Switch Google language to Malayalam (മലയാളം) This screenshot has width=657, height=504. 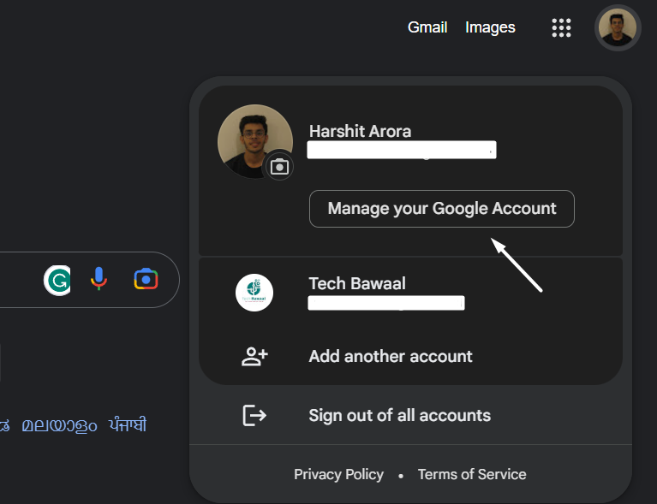click(59, 425)
